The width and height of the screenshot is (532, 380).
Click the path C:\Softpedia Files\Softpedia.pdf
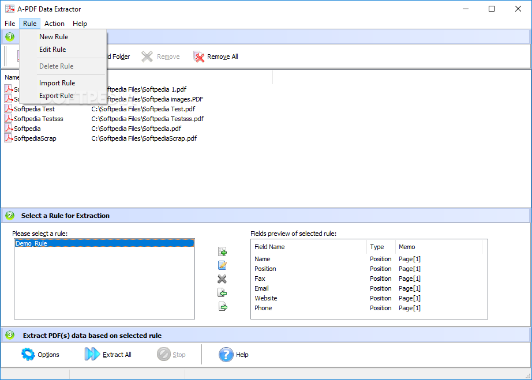[136, 129]
